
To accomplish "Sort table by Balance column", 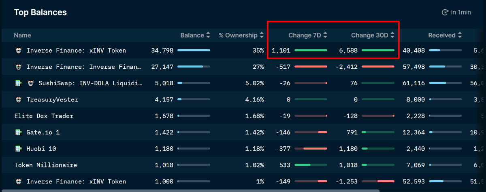I will [195, 35].
